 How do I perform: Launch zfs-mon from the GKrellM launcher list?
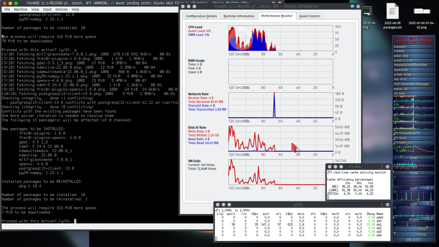click(413, 93)
